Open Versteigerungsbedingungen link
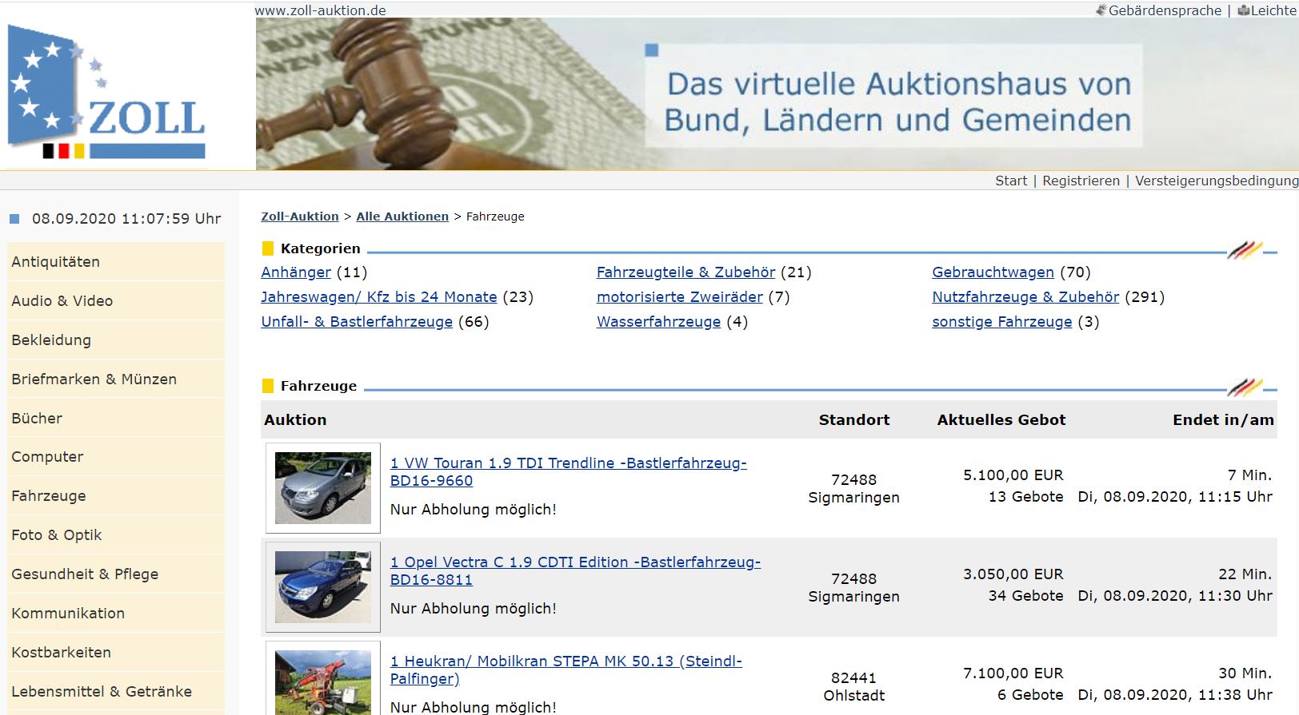This screenshot has height=715, width=1299. click(1217, 181)
